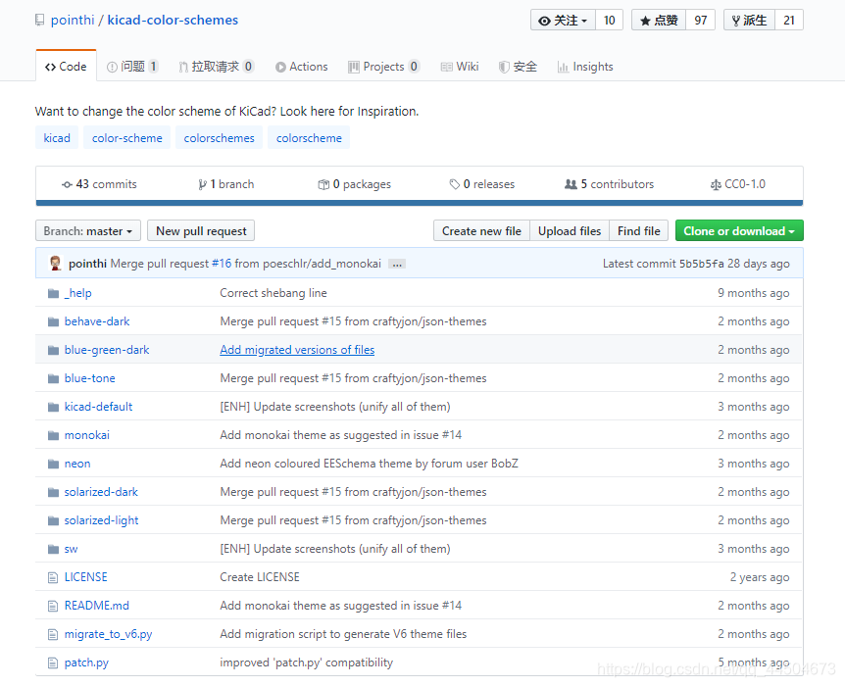Open 'Correct shebang line' commit message
The height and width of the screenshot is (687, 845).
[x=273, y=293]
